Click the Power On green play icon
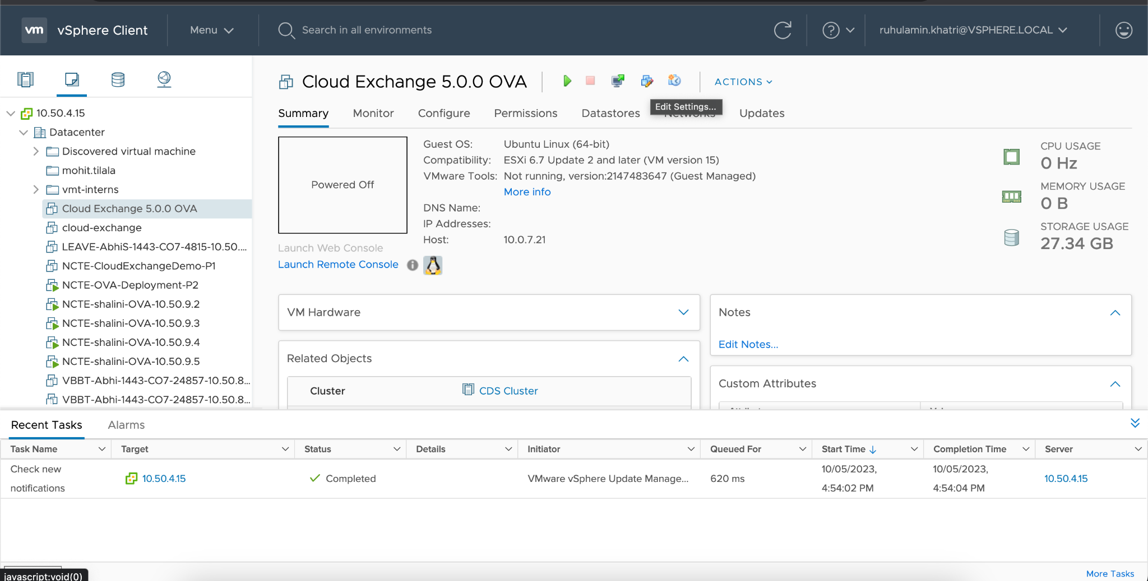Image resolution: width=1148 pixels, height=581 pixels. [x=567, y=81]
